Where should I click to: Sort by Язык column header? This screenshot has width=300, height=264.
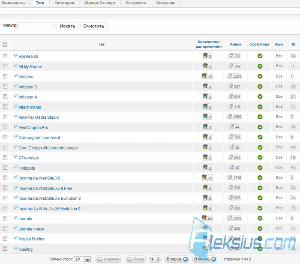tap(279, 44)
